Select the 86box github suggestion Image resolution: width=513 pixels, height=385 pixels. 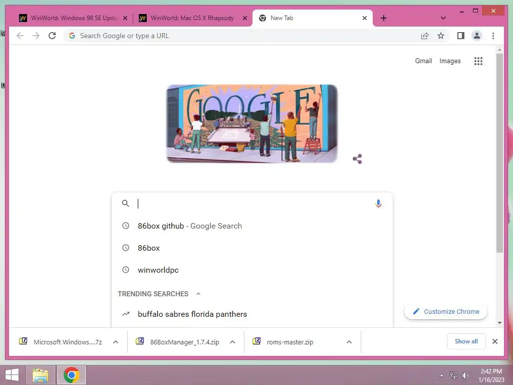click(252, 226)
